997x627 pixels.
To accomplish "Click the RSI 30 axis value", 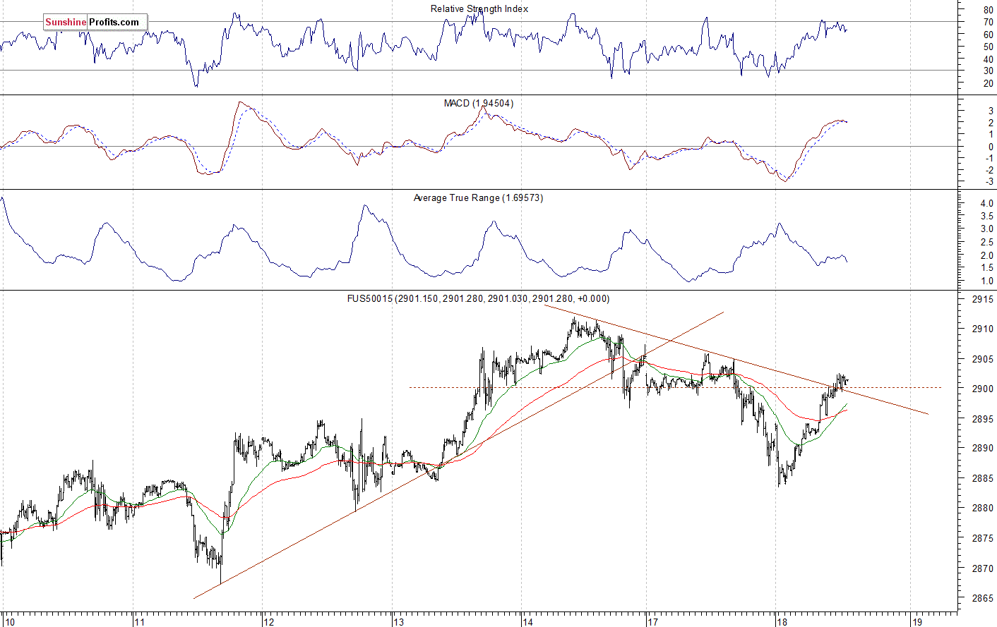I will (x=987, y=71).
